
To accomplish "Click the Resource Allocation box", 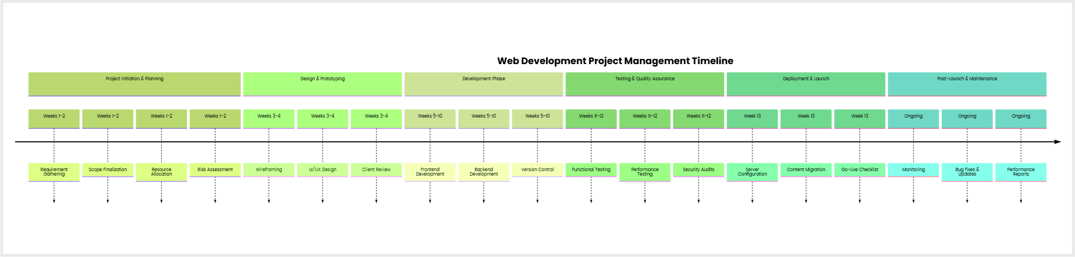I will [161, 172].
